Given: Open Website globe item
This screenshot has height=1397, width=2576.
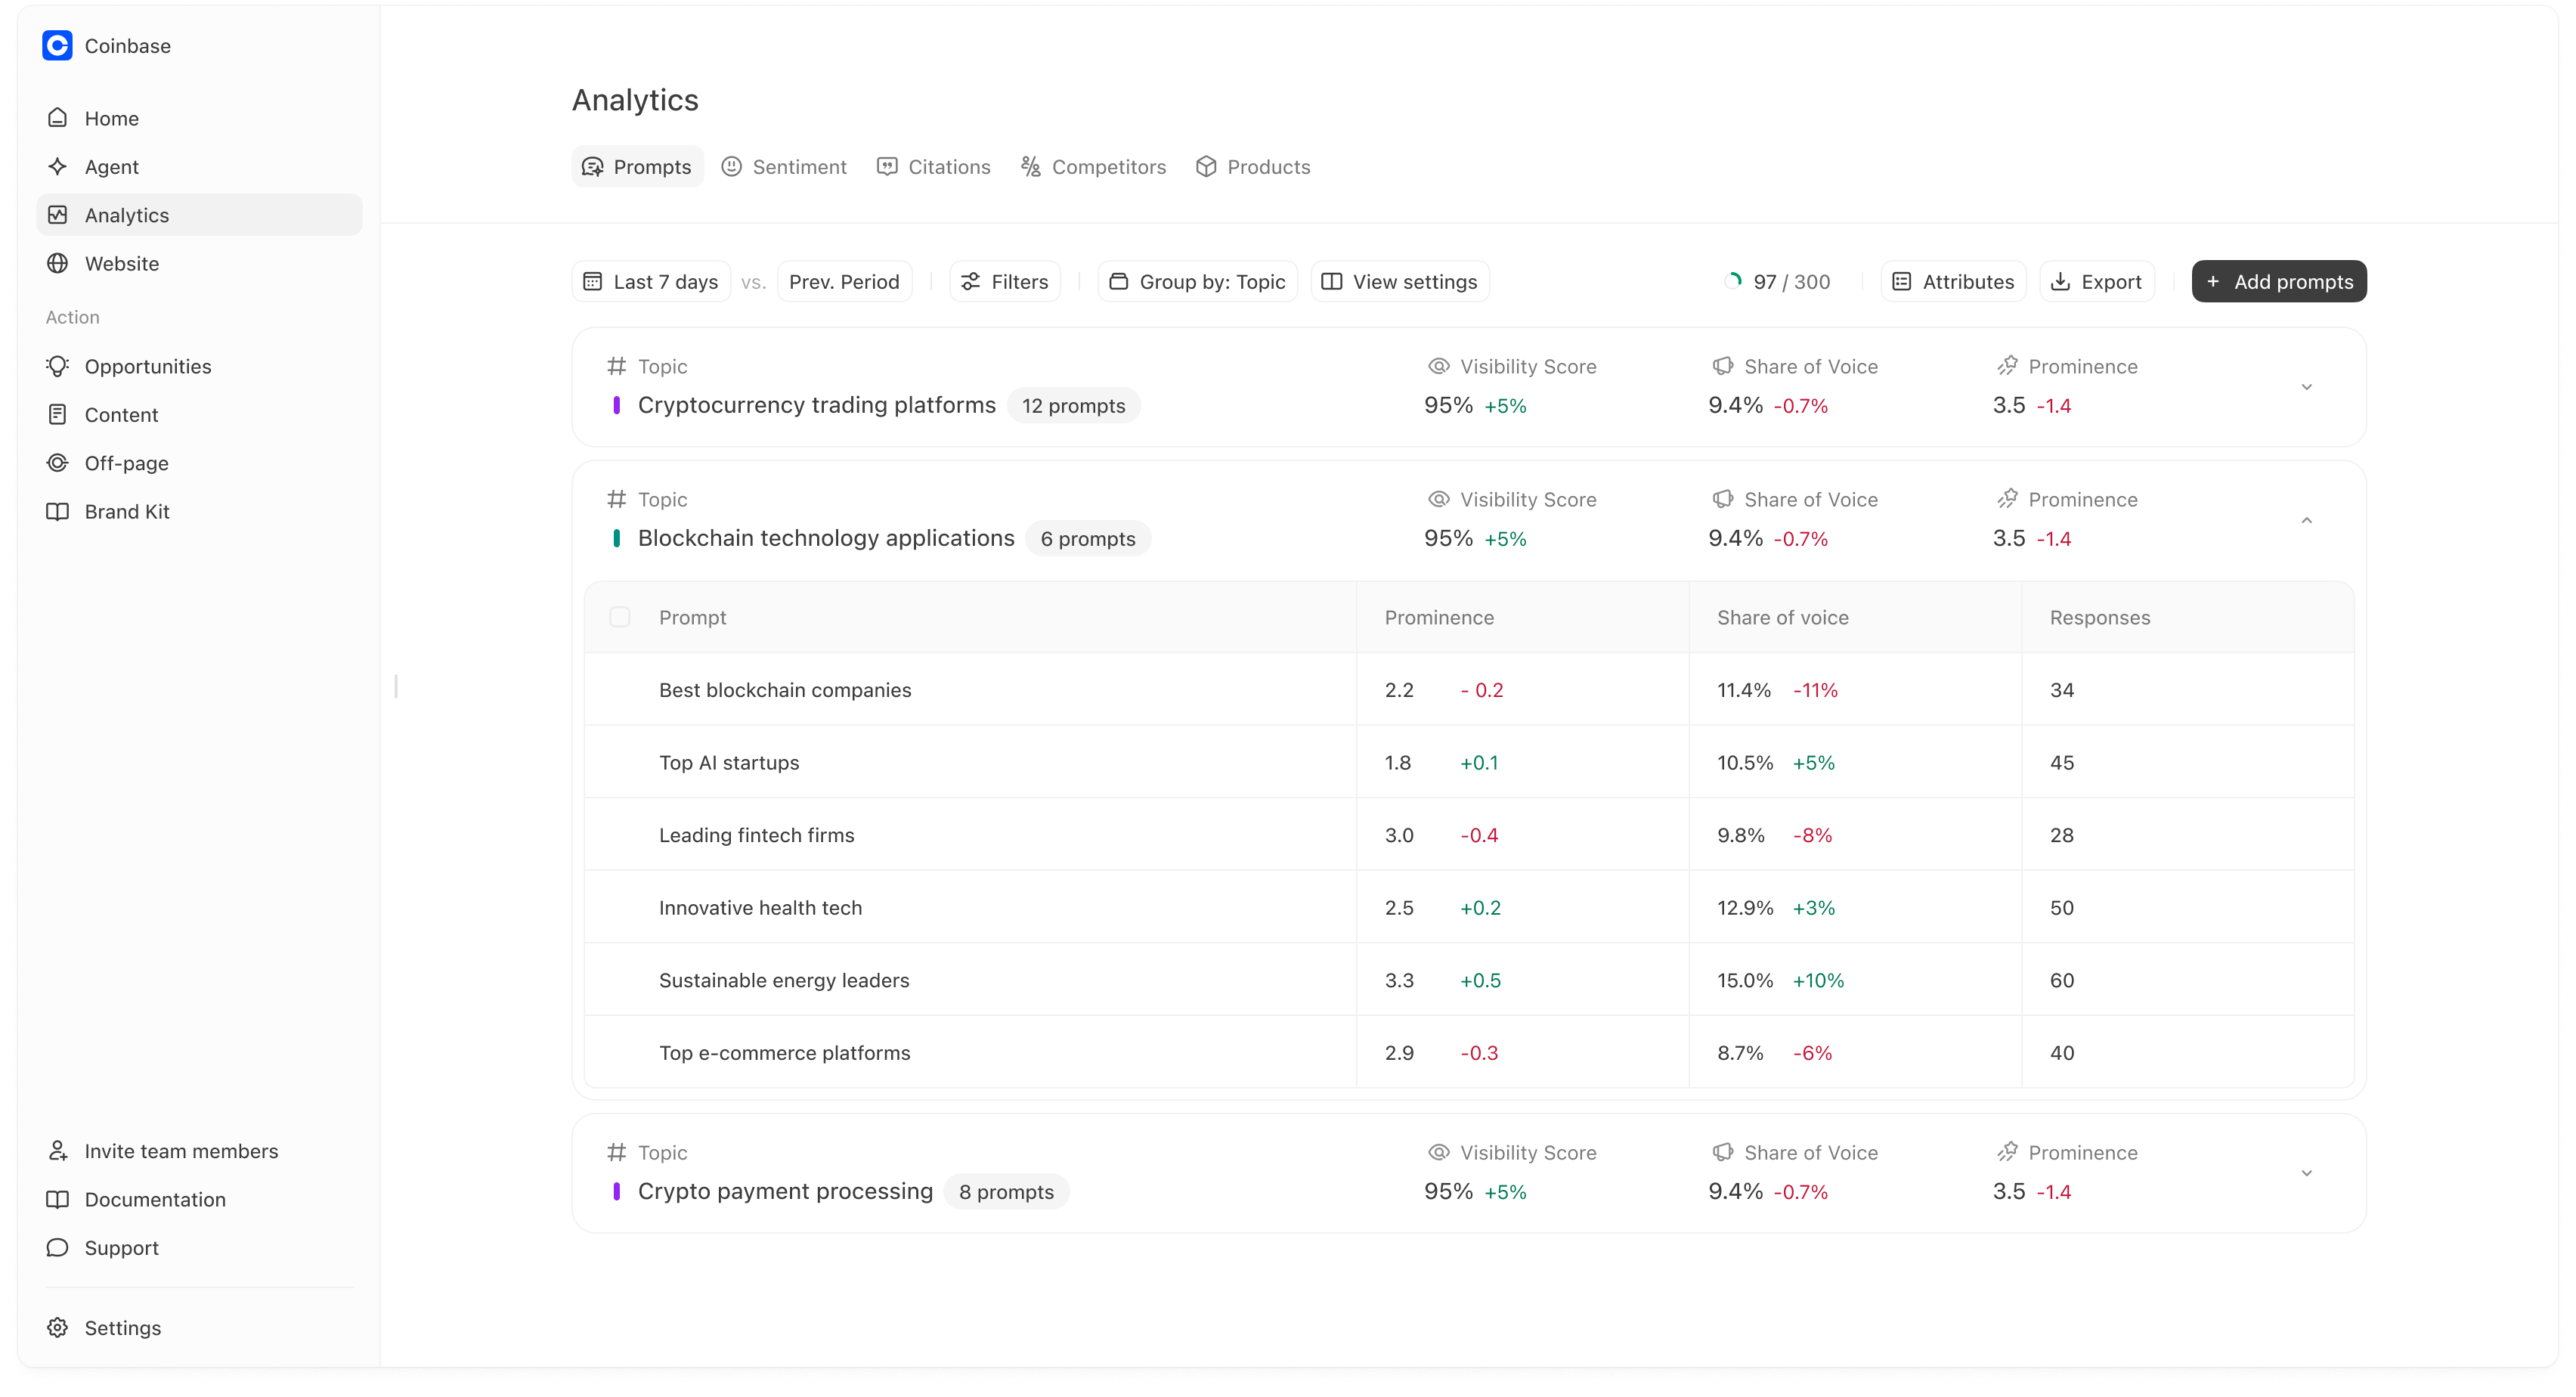Looking at the screenshot, I should (x=121, y=263).
